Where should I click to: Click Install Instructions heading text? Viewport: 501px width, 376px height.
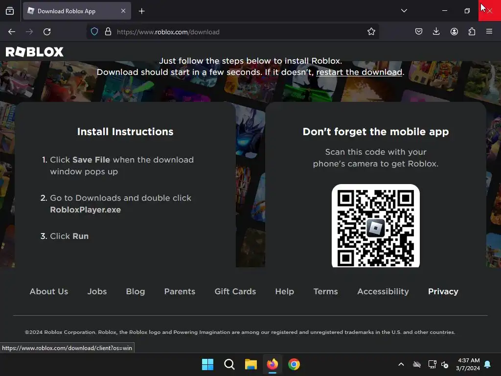(x=125, y=132)
